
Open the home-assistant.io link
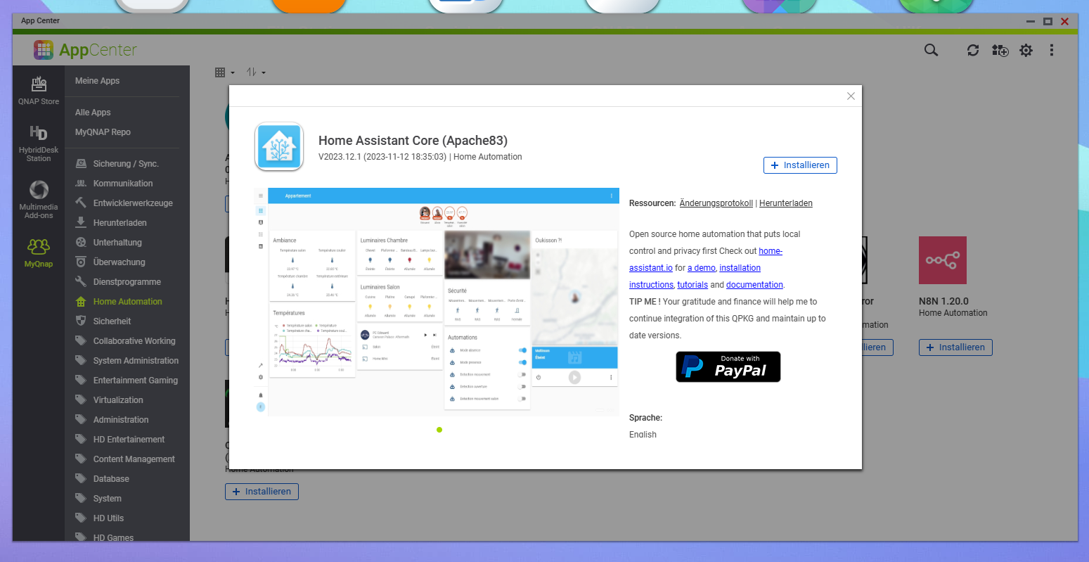click(x=771, y=251)
